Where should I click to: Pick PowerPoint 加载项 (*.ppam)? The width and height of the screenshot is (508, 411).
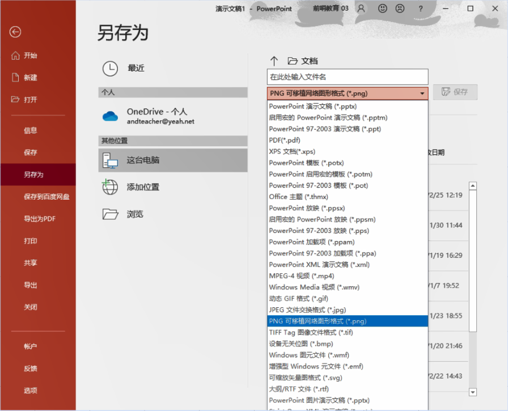(348, 242)
